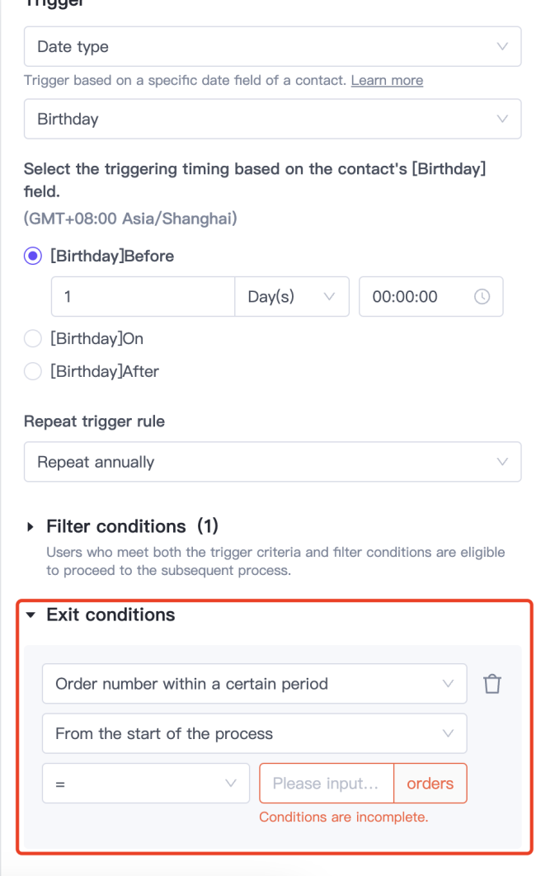
Task: Expand the Filter conditions section
Action: [31, 526]
